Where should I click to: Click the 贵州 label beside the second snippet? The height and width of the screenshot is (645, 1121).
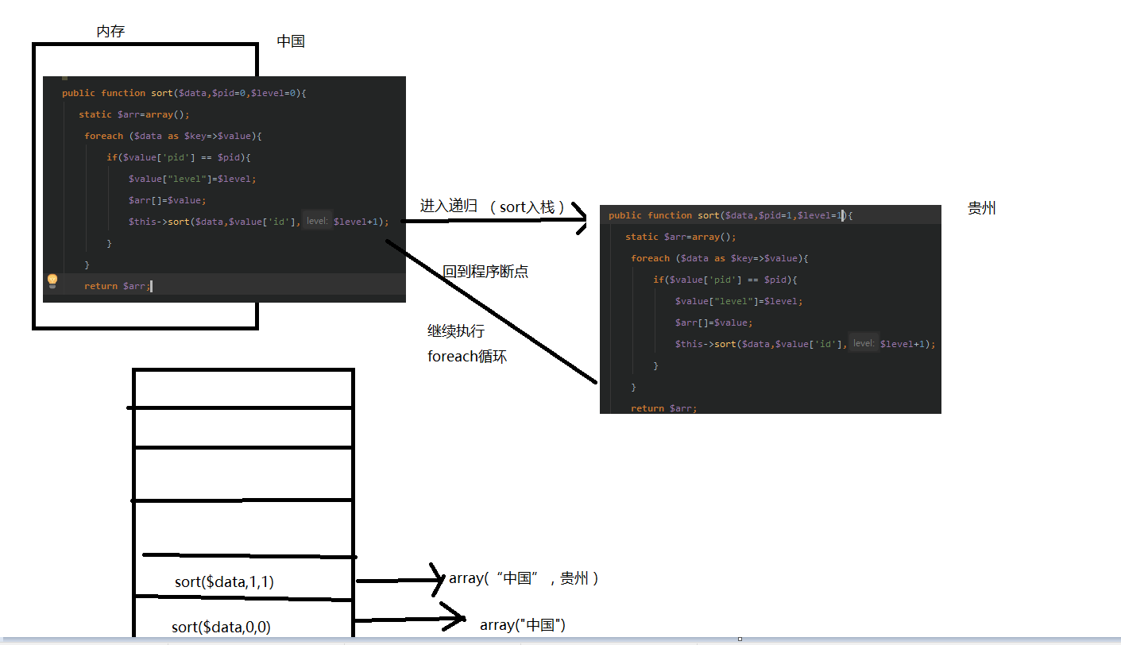[981, 208]
